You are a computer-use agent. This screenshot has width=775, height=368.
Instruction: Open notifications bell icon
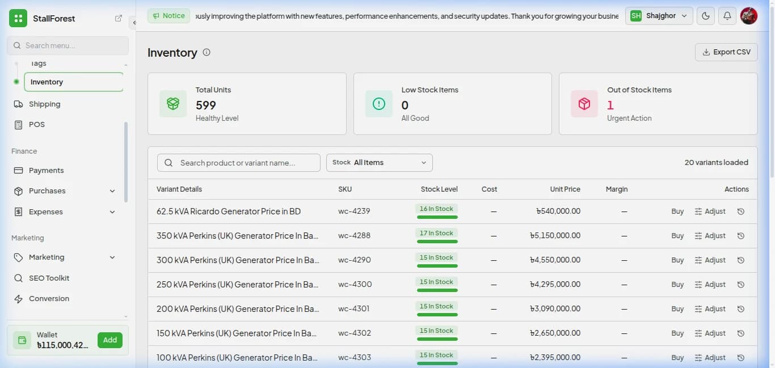[x=727, y=16]
